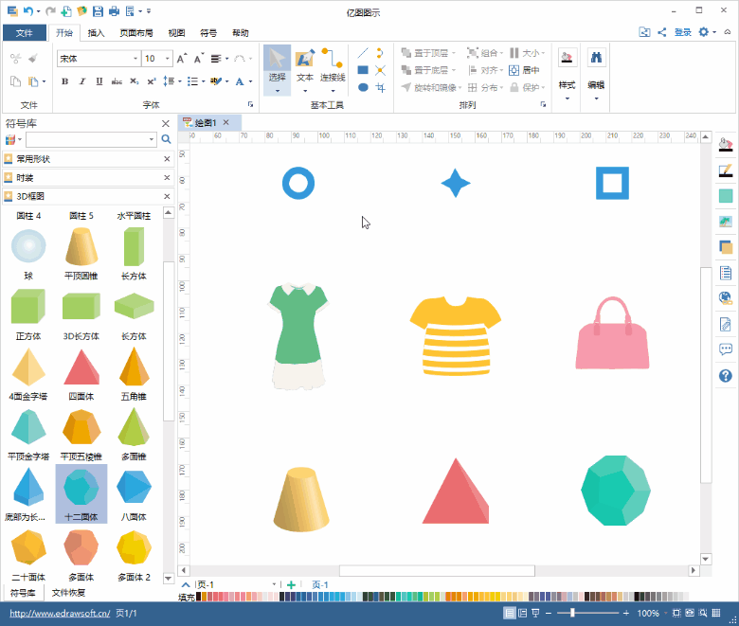
Task: Click the format painter icon
Action: point(32,59)
